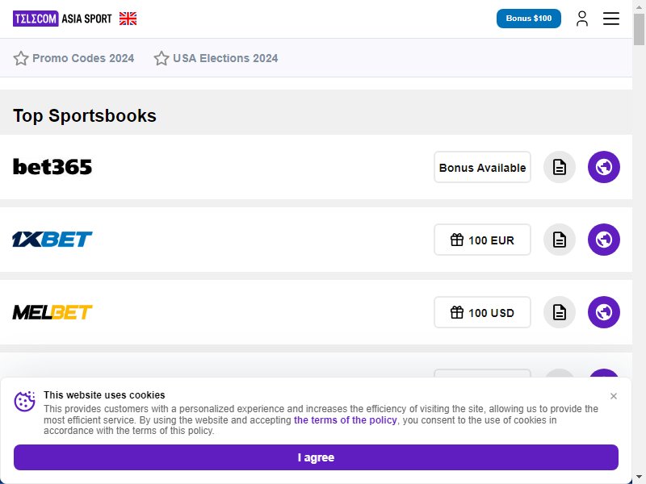Click the Telecom Asia Sport logo
Viewport: 646px width, 484px height.
coord(62,19)
